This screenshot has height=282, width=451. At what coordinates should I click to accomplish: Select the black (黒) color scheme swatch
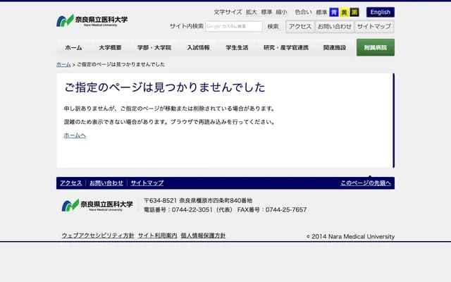click(354, 12)
